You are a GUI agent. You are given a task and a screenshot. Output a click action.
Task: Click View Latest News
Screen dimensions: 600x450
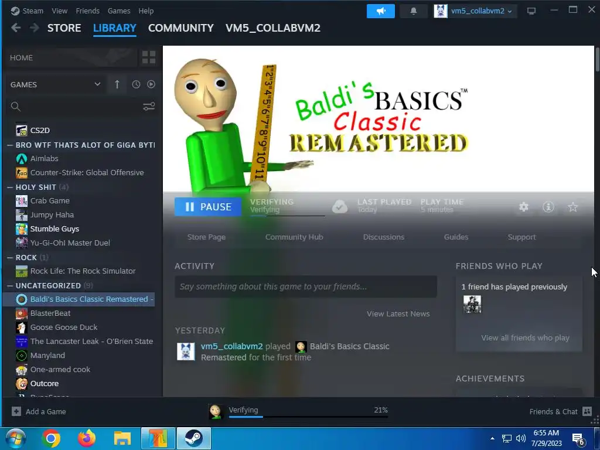click(x=398, y=314)
